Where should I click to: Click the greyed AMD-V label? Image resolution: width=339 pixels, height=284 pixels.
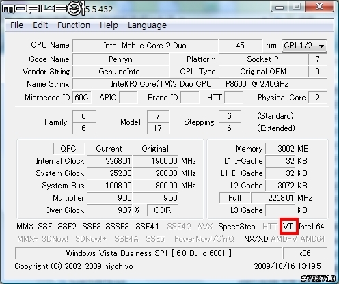click(284, 239)
